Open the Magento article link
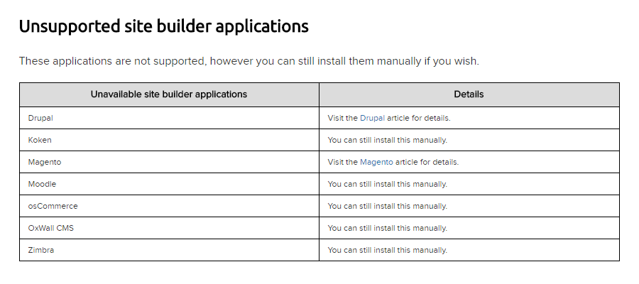 [376, 162]
